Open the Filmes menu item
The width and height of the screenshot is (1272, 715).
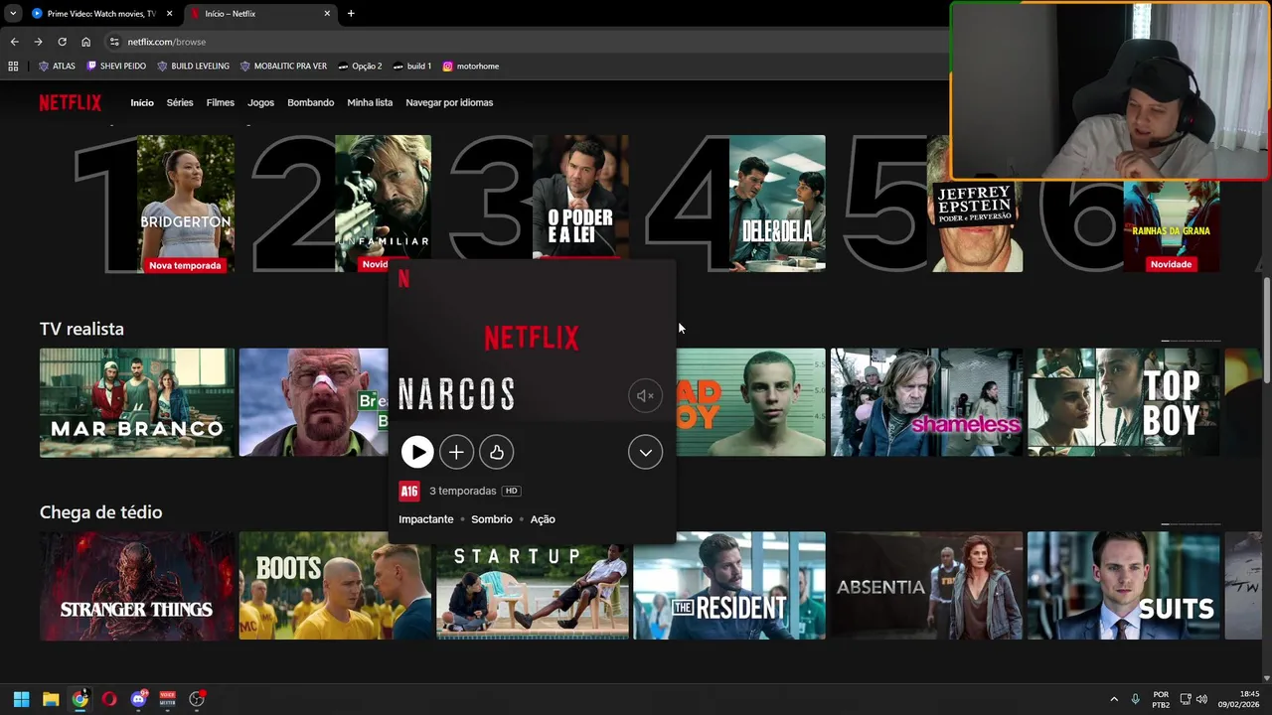coord(221,102)
